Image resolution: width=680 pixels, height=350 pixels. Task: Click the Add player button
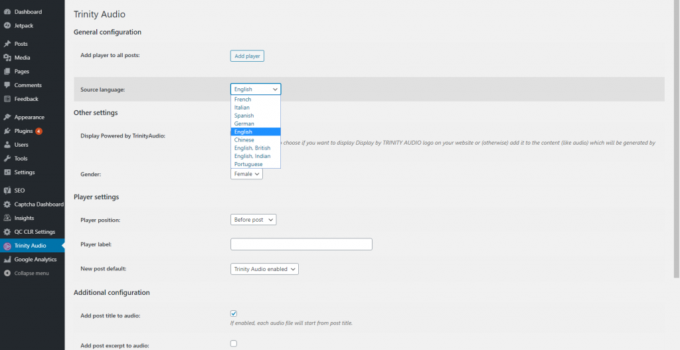(x=247, y=56)
